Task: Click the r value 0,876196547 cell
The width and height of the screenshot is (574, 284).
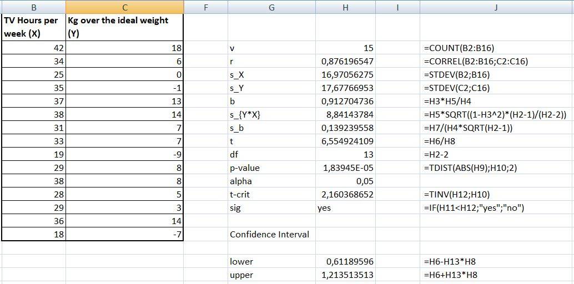Action: pos(345,62)
